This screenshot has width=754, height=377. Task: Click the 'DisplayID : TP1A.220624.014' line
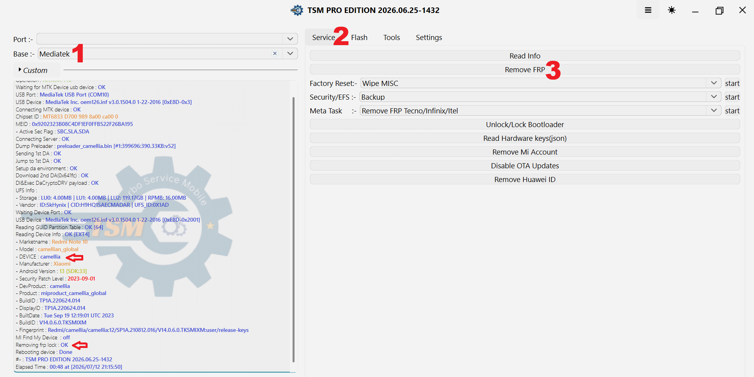pyautogui.click(x=51, y=308)
